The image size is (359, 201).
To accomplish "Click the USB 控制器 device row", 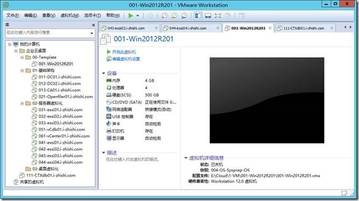I will tap(142, 116).
